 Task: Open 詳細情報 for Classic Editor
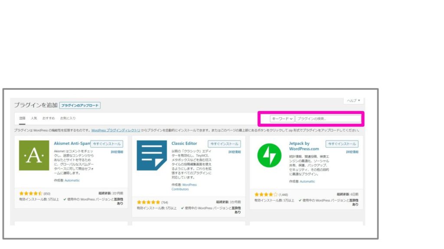(x=235, y=152)
